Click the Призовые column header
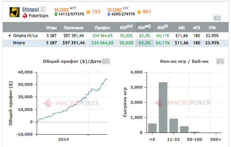Screen dimensions: 231x147 (x=73, y=27)
